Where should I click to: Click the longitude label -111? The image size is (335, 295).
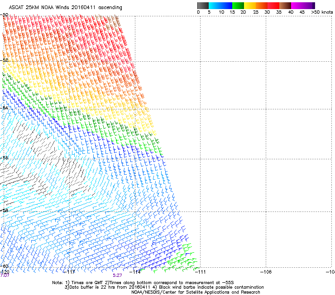click(200, 272)
